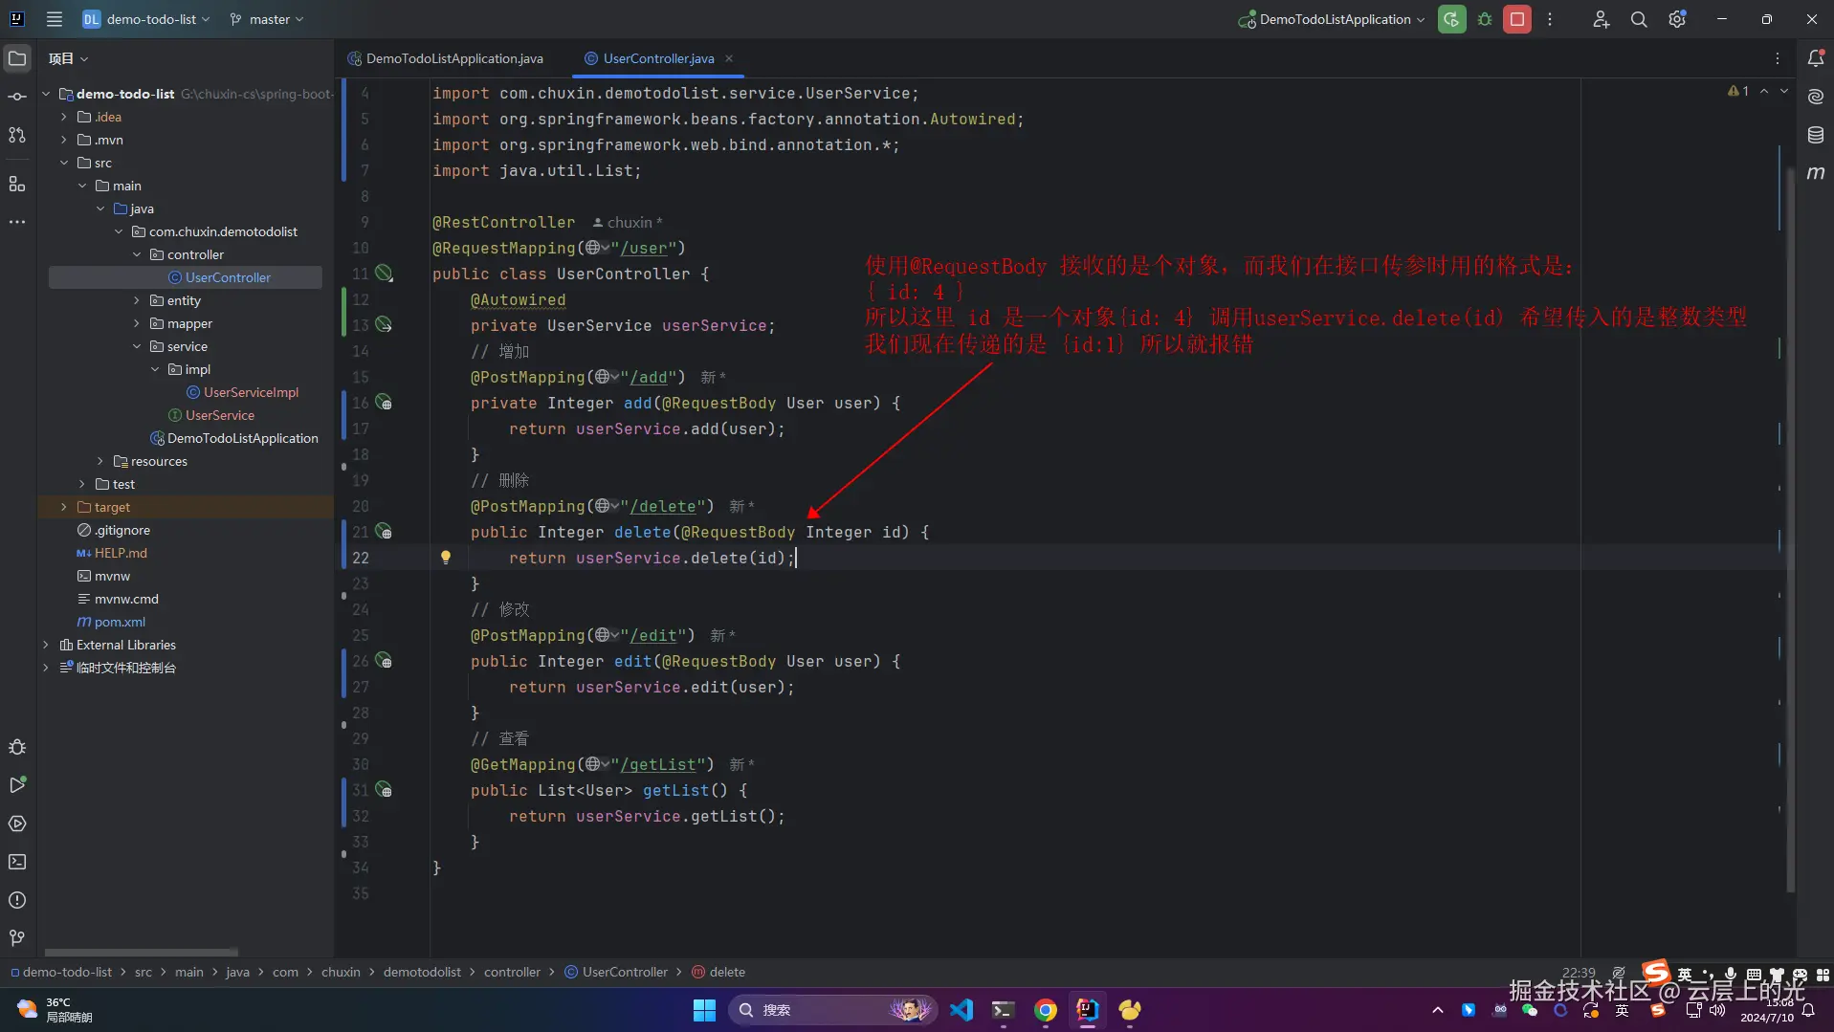Open the Run tool window

[x=17, y=785]
